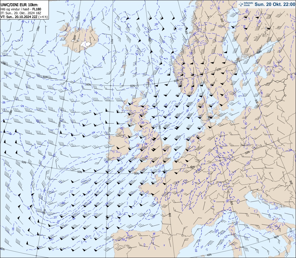Click the '-30' isotherm label

click(x=23, y=22)
